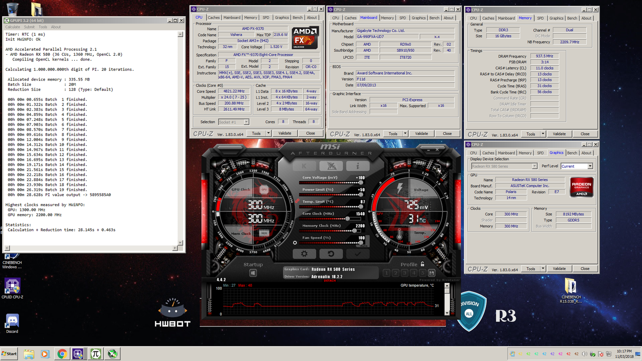The image size is (642, 361).
Task: Click DETACH under the driver version
Action: click(x=330, y=281)
